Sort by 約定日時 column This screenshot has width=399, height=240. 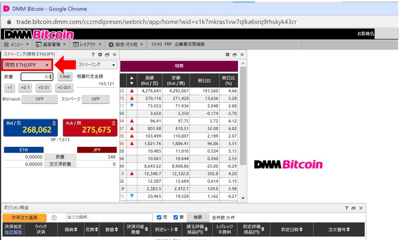pos(292,230)
